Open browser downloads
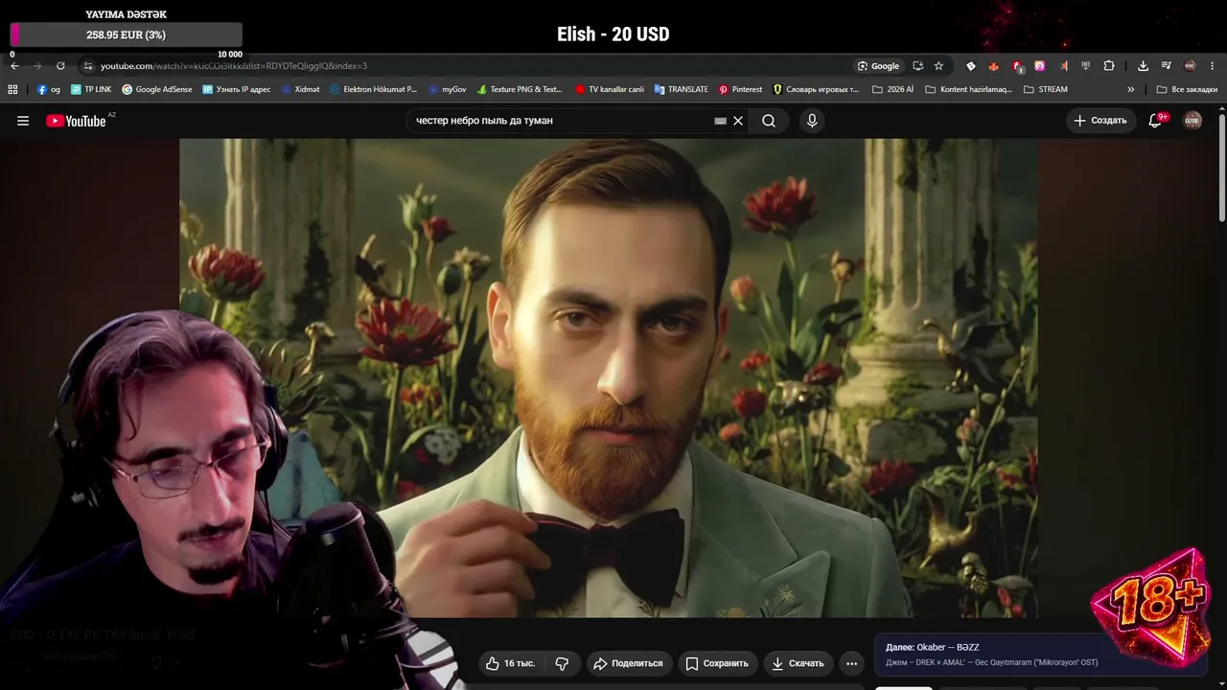 pyautogui.click(x=1143, y=66)
